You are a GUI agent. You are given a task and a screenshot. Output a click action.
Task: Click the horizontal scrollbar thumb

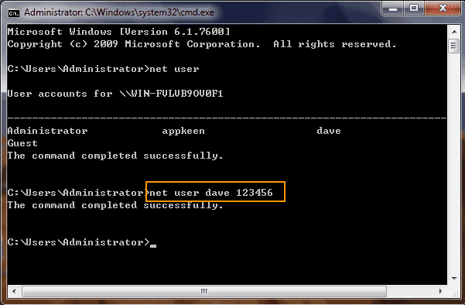click(204, 291)
